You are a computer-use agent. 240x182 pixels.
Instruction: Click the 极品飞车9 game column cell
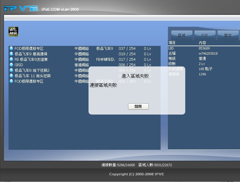[105, 49]
